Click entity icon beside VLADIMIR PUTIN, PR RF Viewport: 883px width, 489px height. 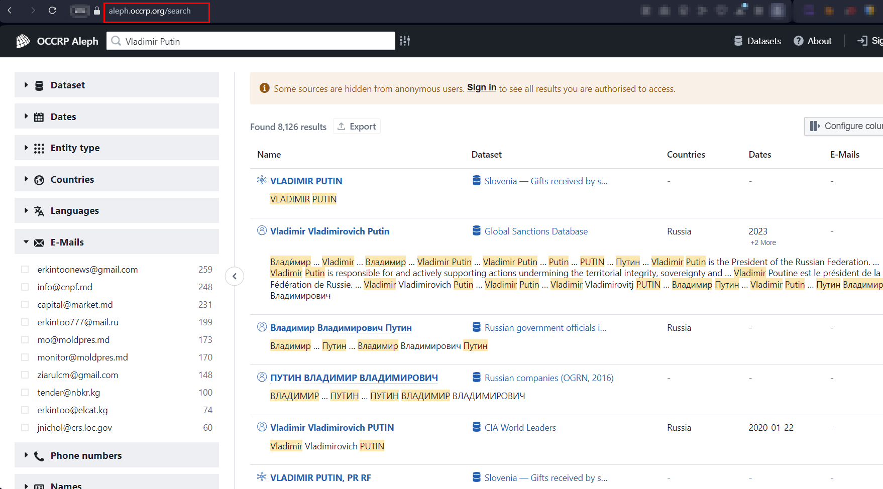coord(262,477)
